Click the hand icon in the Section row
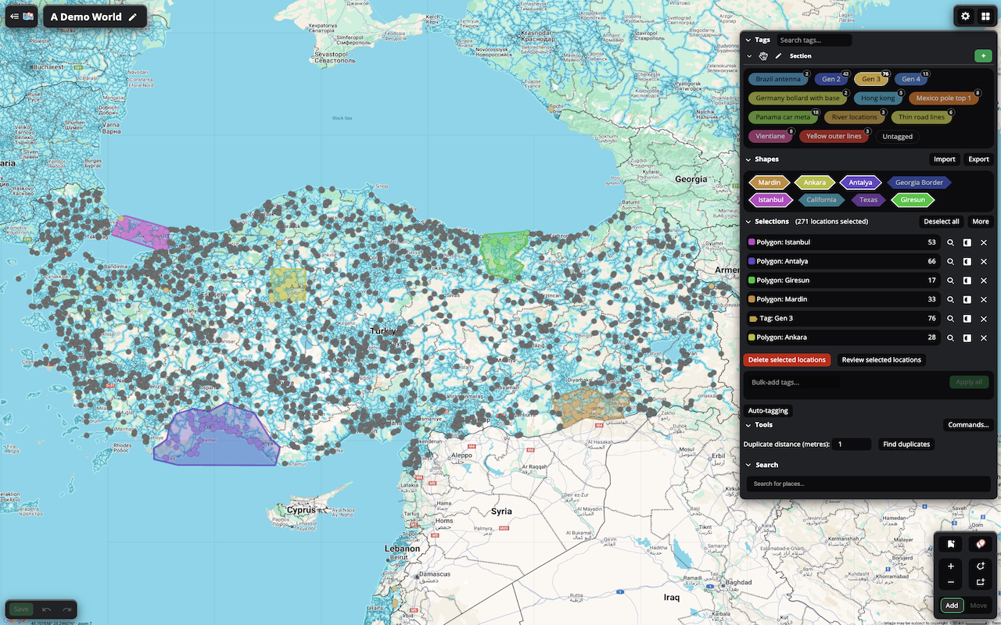1001x625 pixels. [x=763, y=56]
